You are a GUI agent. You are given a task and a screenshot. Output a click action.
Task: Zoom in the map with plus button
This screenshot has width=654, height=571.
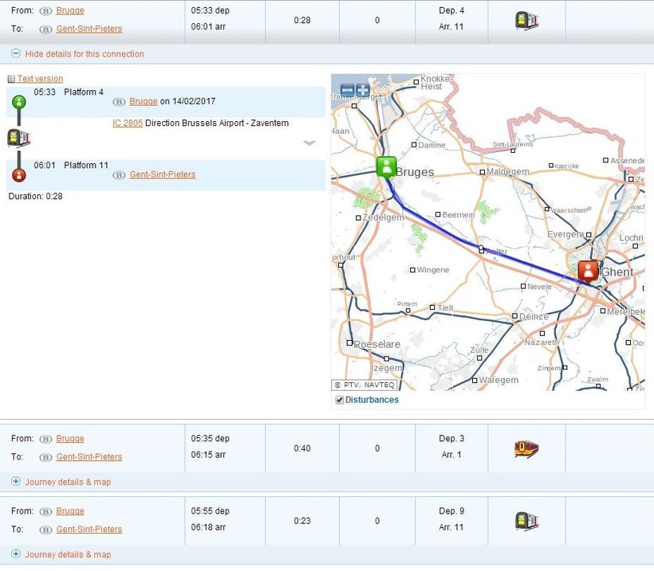point(363,90)
